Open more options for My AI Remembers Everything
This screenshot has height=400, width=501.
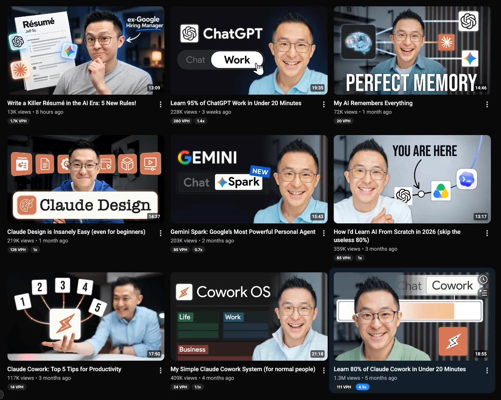(487, 104)
